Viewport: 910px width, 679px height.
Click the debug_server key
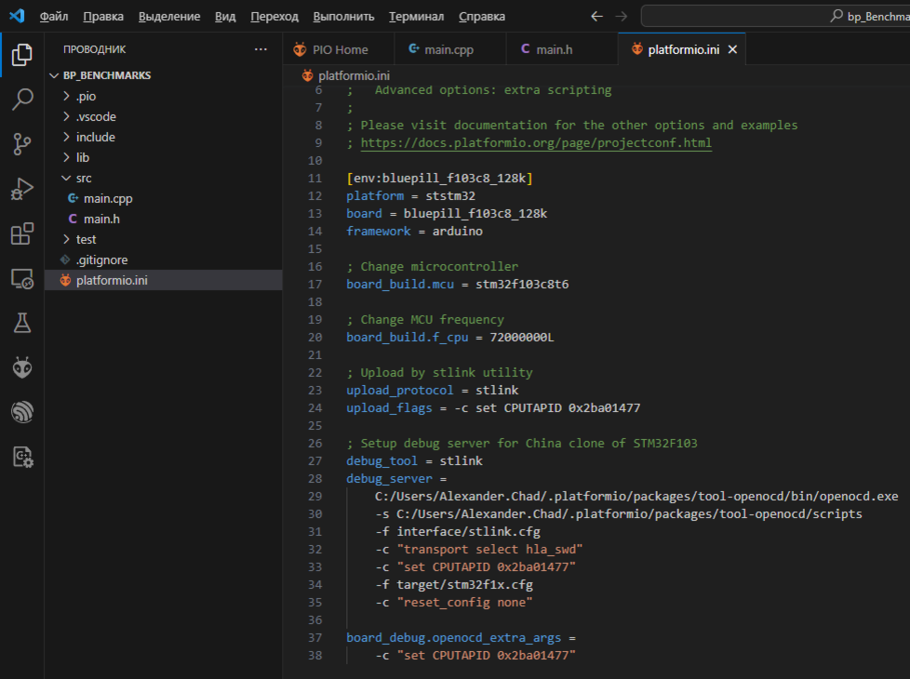(x=390, y=479)
